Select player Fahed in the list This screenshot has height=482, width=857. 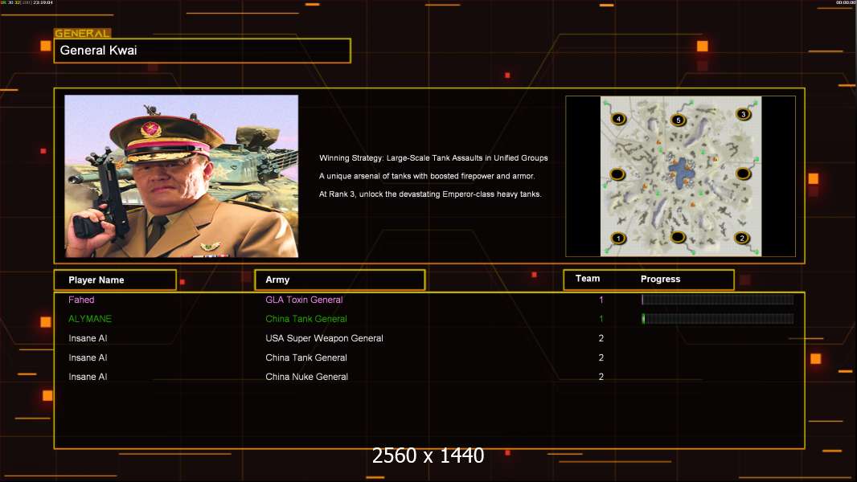click(81, 300)
